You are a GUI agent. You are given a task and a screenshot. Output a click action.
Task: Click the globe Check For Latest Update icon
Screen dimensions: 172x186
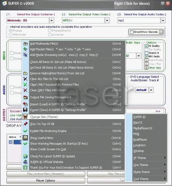click(x=25, y=156)
